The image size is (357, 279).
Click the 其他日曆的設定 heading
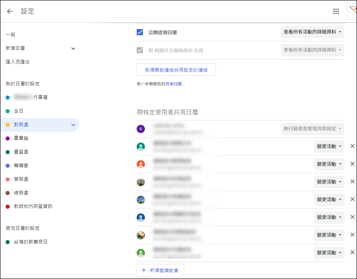tap(23, 228)
